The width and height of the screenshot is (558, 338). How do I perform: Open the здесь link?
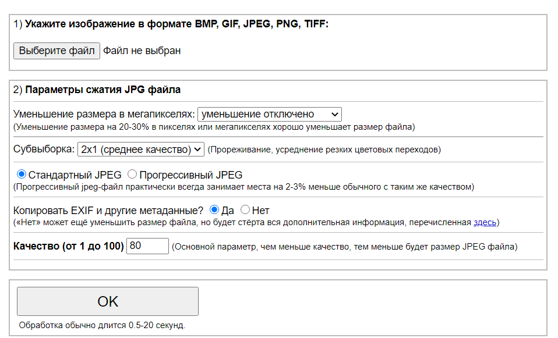485,222
